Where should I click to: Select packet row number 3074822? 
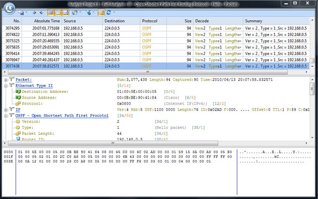click(156, 34)
